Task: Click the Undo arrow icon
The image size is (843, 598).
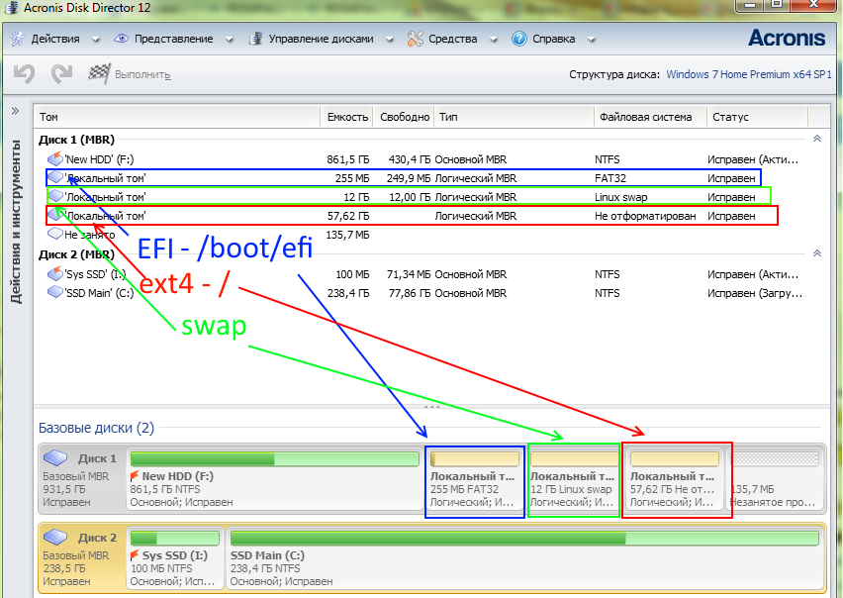Action: (x=24, y=73)
